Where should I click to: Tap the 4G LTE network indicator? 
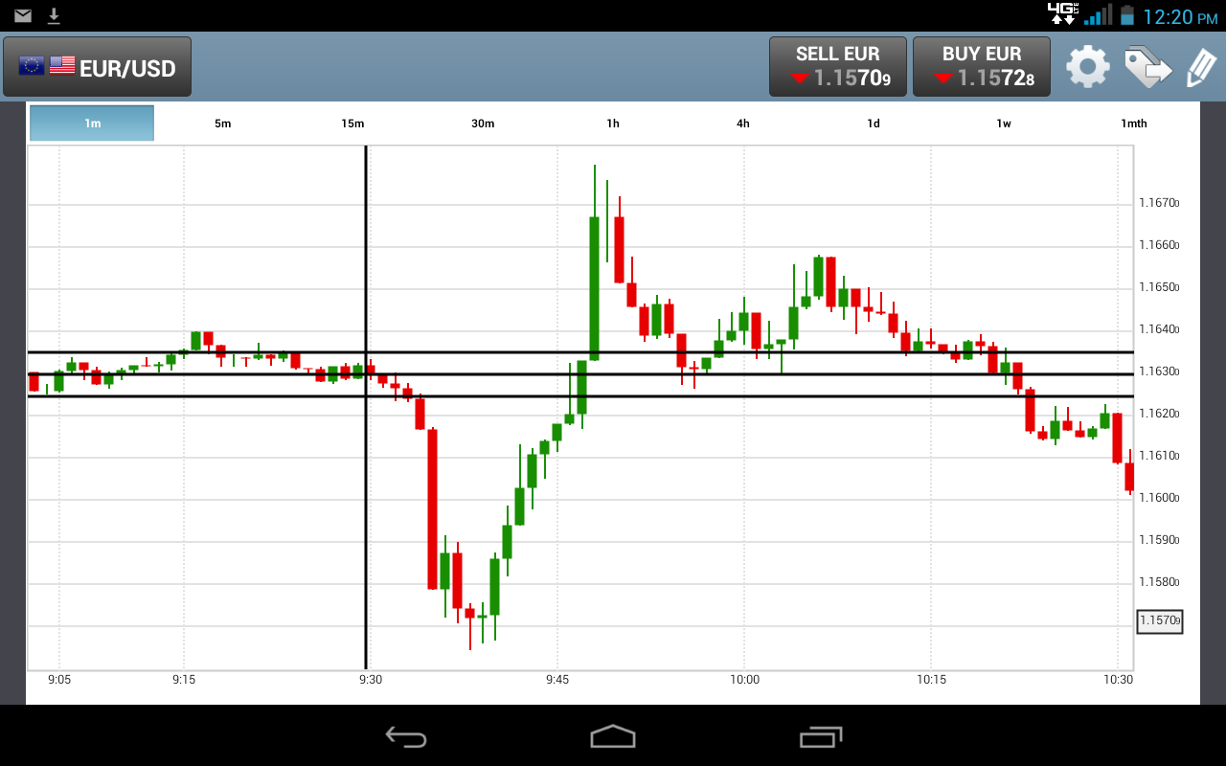pos(1062,13)
